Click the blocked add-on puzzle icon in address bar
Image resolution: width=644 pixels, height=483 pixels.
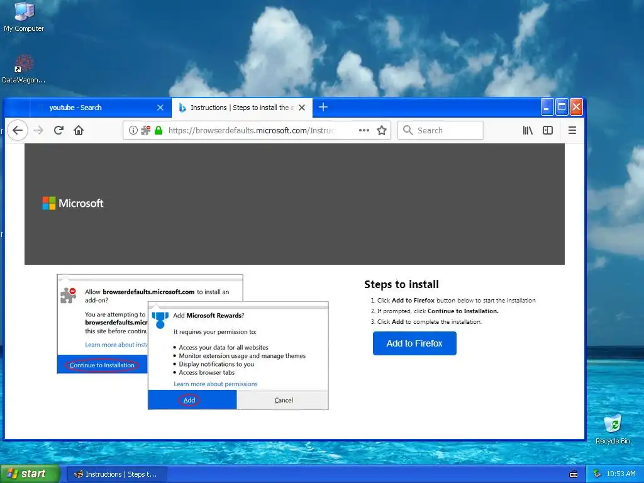coord(145,130)
